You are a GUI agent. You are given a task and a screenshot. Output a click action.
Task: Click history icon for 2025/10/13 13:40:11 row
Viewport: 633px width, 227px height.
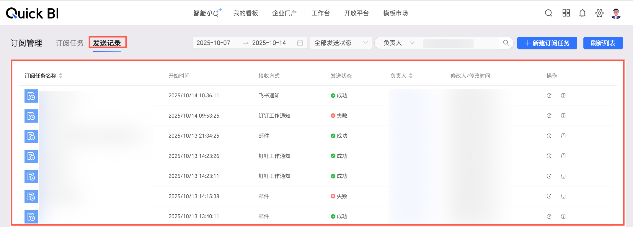point(549,216)
